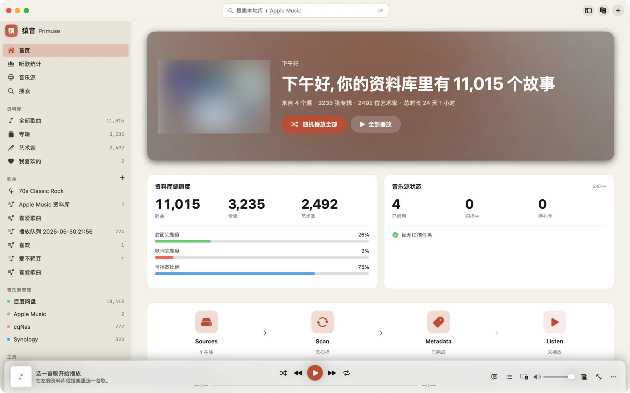Click the Primuse app logo

coord(11,31)
